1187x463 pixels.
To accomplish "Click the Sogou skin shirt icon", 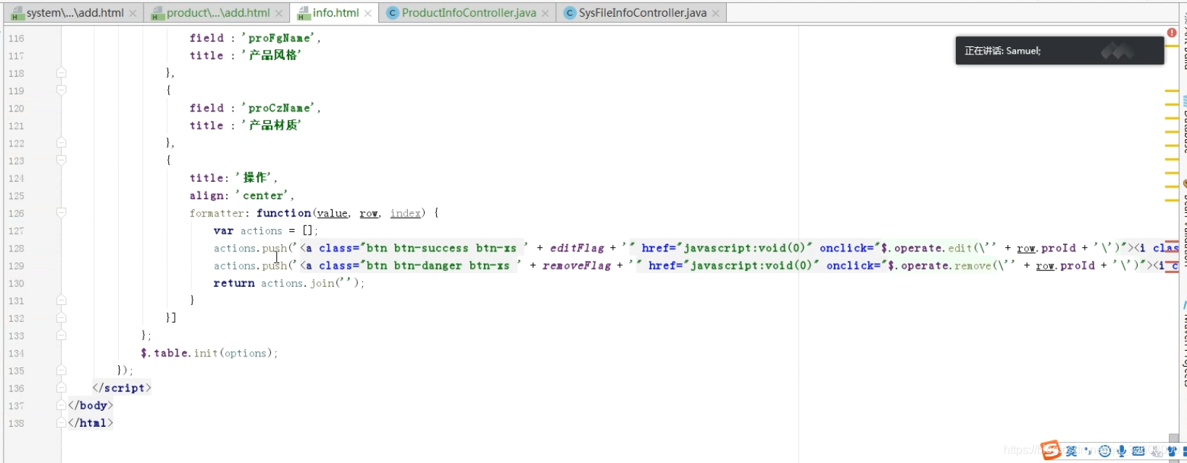I will coord(1172,451).
